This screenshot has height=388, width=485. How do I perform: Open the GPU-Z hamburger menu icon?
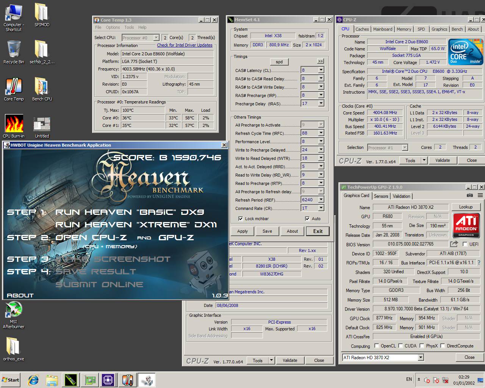point(480,196)
